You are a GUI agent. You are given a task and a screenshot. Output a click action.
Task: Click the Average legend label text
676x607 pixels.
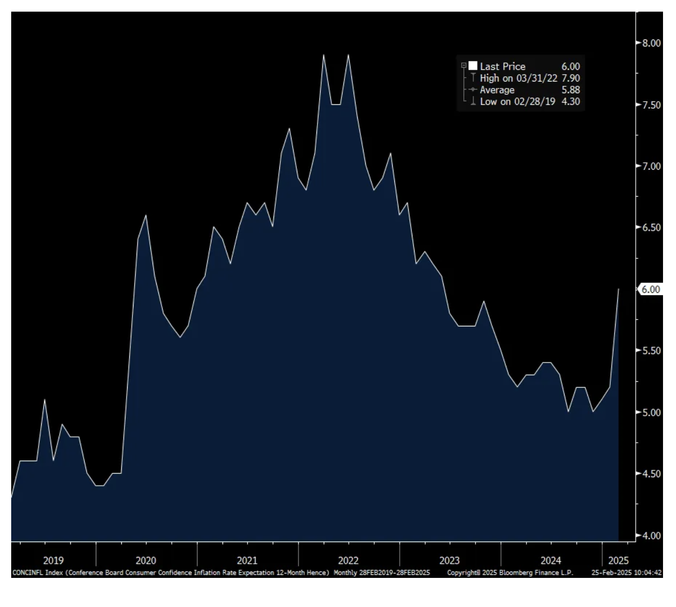click(497, 90)
